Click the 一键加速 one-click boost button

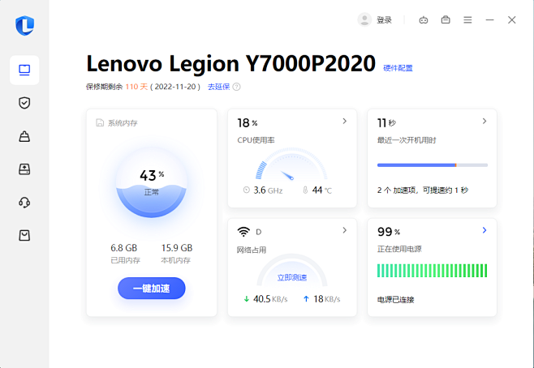pos(152,289)
